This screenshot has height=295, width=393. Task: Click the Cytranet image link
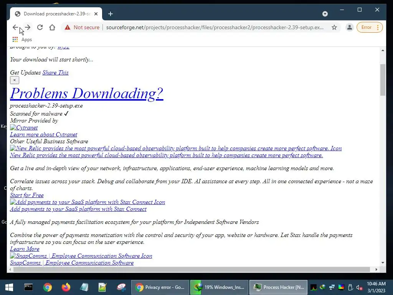tap(24, 128)
